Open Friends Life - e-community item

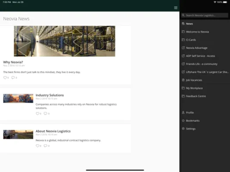[202, 64]
